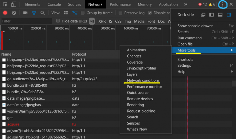Image resolution: width=236 pixels, height=139 pixels.
Task: Activate the inspect element picker icon
Action: [5, 5]
